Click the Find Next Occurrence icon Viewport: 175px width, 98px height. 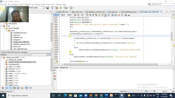pos(93,15)
